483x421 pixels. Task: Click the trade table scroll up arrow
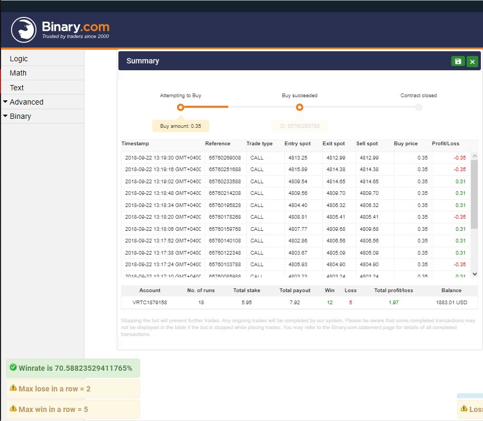[475, 156]
